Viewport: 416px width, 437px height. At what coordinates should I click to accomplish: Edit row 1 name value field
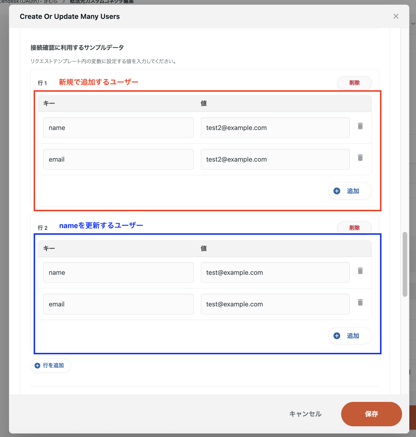click(x=275, y=128)
